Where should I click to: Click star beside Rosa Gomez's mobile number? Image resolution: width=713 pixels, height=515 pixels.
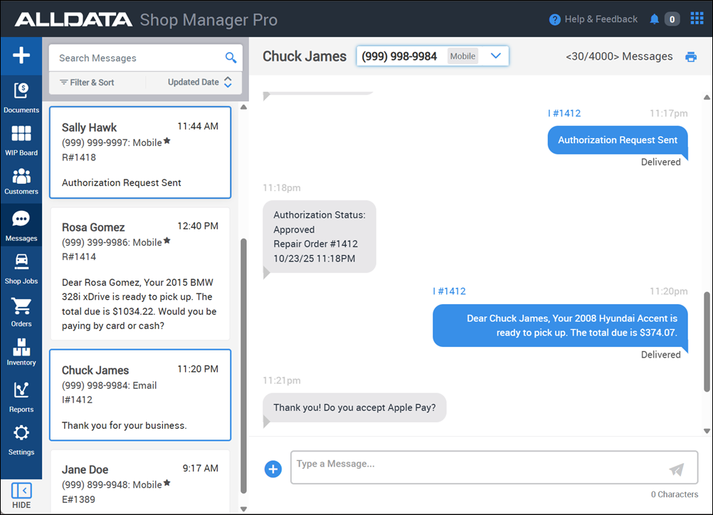167,241
